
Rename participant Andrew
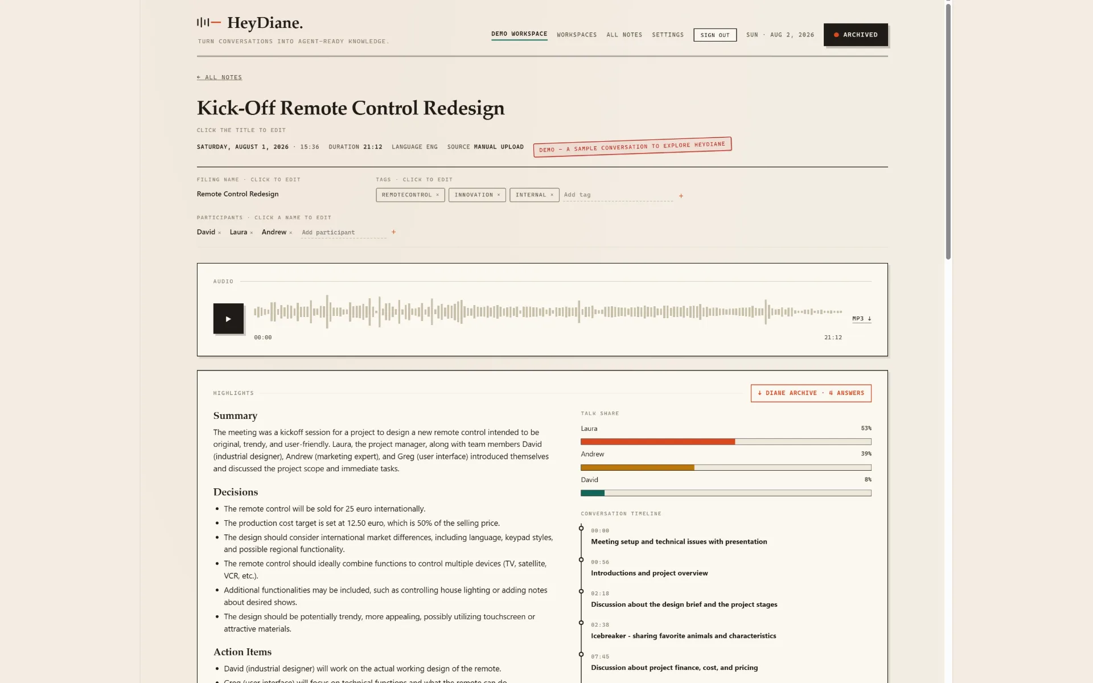click(x=274, y=232)
